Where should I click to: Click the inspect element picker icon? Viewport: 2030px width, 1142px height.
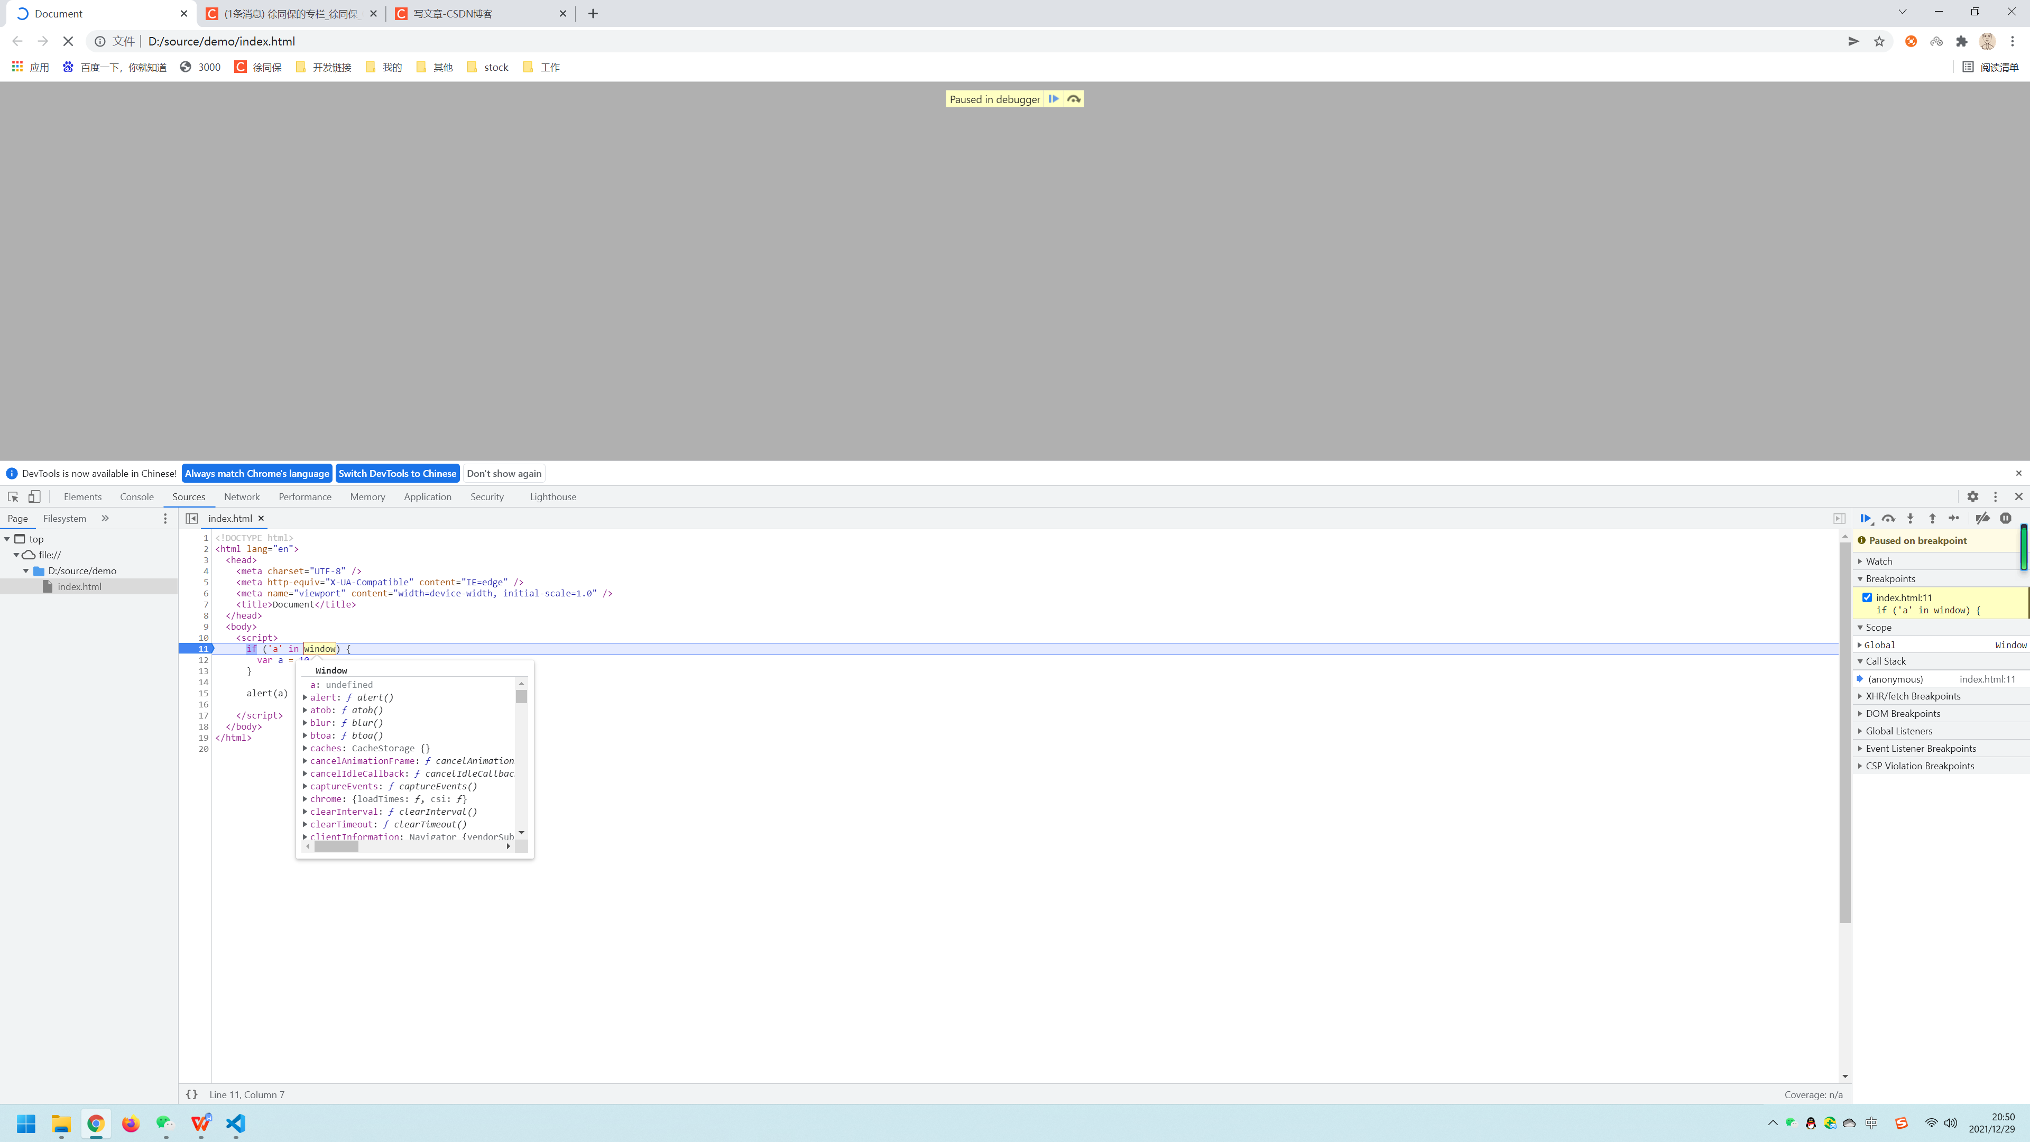coord(13,496)
